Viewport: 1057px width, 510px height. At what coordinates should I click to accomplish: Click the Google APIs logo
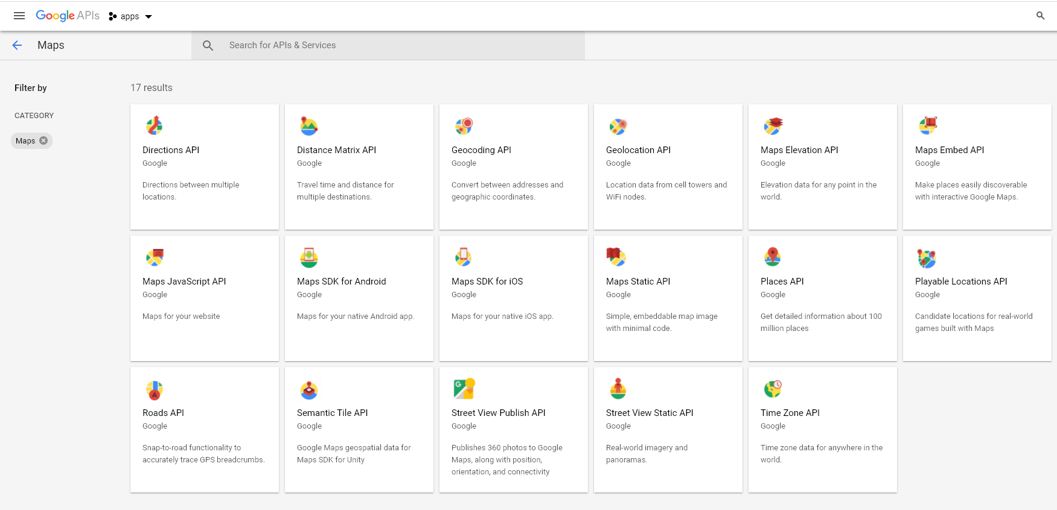pyautogui.click(x=68, y=16)
